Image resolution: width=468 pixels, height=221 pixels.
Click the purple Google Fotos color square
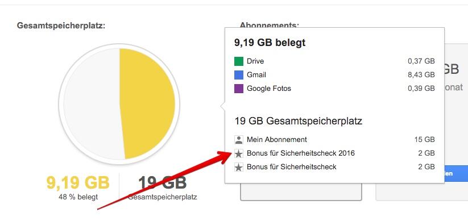[x=239, y=89]
